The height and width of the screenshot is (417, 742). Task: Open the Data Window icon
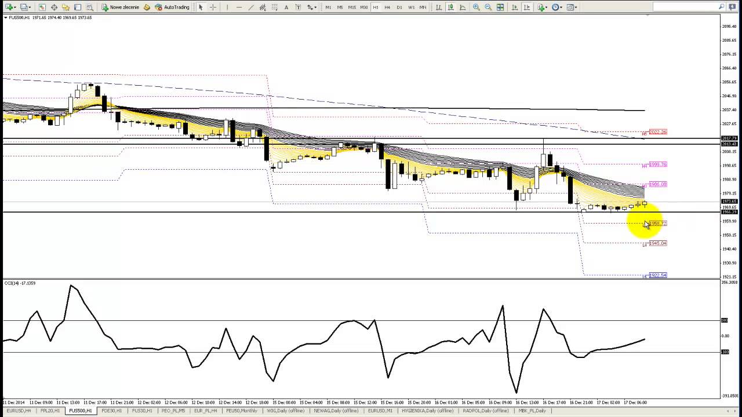pos(54,7)
